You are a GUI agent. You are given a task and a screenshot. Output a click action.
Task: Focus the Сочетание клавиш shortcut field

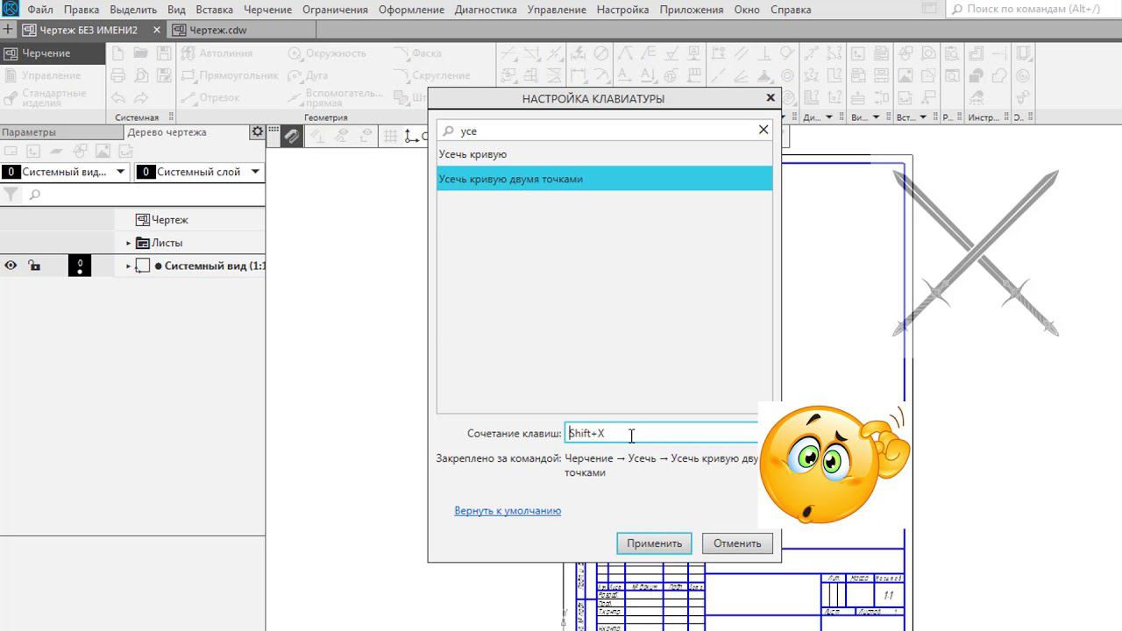(x=662, y=433)
